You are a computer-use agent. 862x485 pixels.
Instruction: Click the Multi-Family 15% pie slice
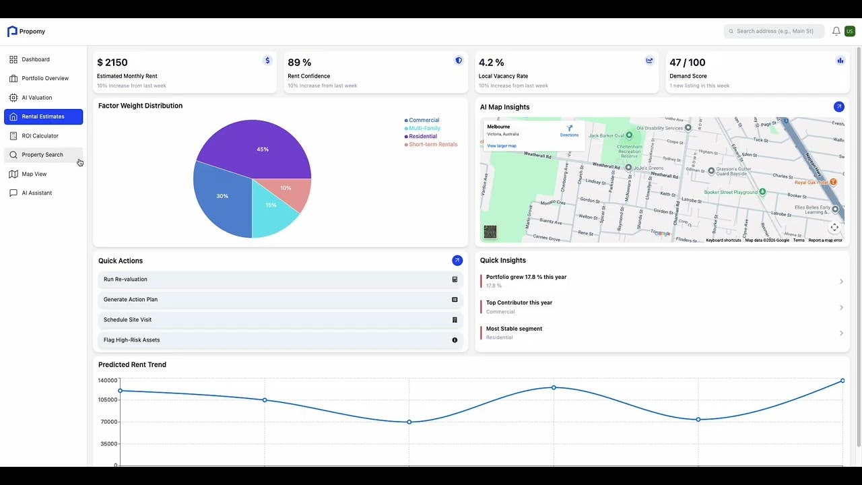coord(273,207)
